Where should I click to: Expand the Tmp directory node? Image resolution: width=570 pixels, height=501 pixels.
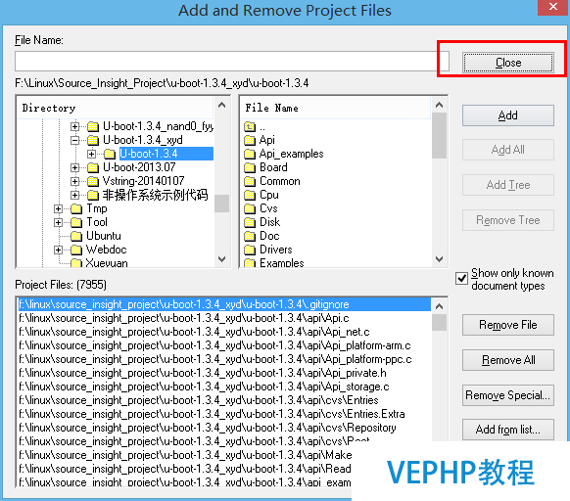58,208
